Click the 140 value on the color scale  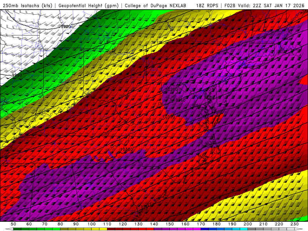pyautogui.click(x=154, y=224)
